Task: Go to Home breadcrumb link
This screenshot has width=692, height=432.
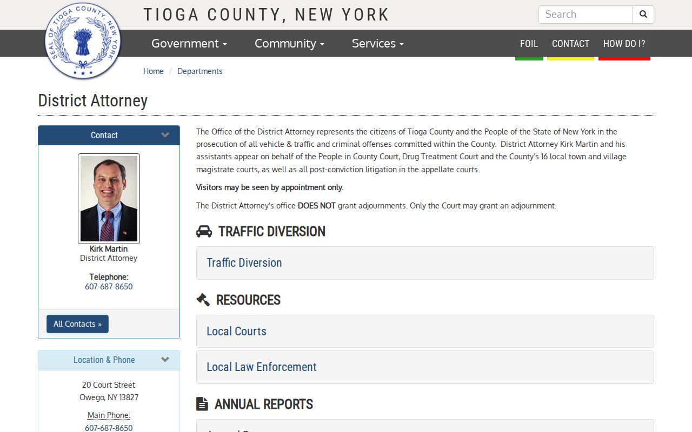Action: click(154, 71)
